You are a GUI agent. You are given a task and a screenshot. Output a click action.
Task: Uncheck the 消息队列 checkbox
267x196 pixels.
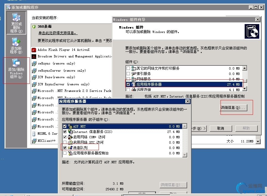pyautogui.click(x=65, y=148)
